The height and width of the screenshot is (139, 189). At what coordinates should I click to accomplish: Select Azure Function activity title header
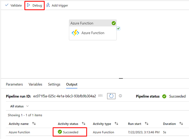tap(93, 23)
